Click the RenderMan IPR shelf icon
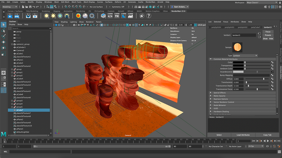 (x=16, y=16)
